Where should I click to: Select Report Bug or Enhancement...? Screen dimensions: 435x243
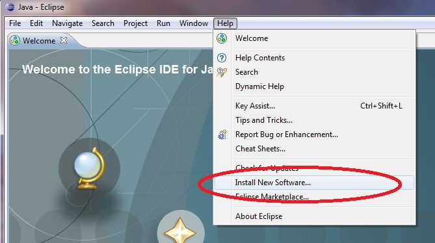pos(314,134)
